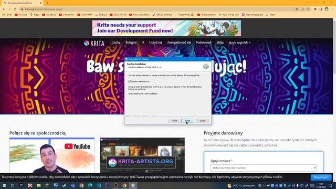Viewport: 336px width, 189px height.
Task: Open the YouTube bookmark
Action: click(x=21, y=15)
